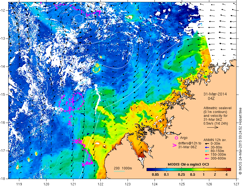
Task: Click the '200 1000m' contour label
Action: pos(123,168)
